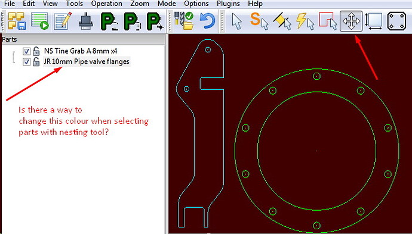
Task: Select the NS Tine Grab A 8mm x4 part
Action: tap(81, 51)
